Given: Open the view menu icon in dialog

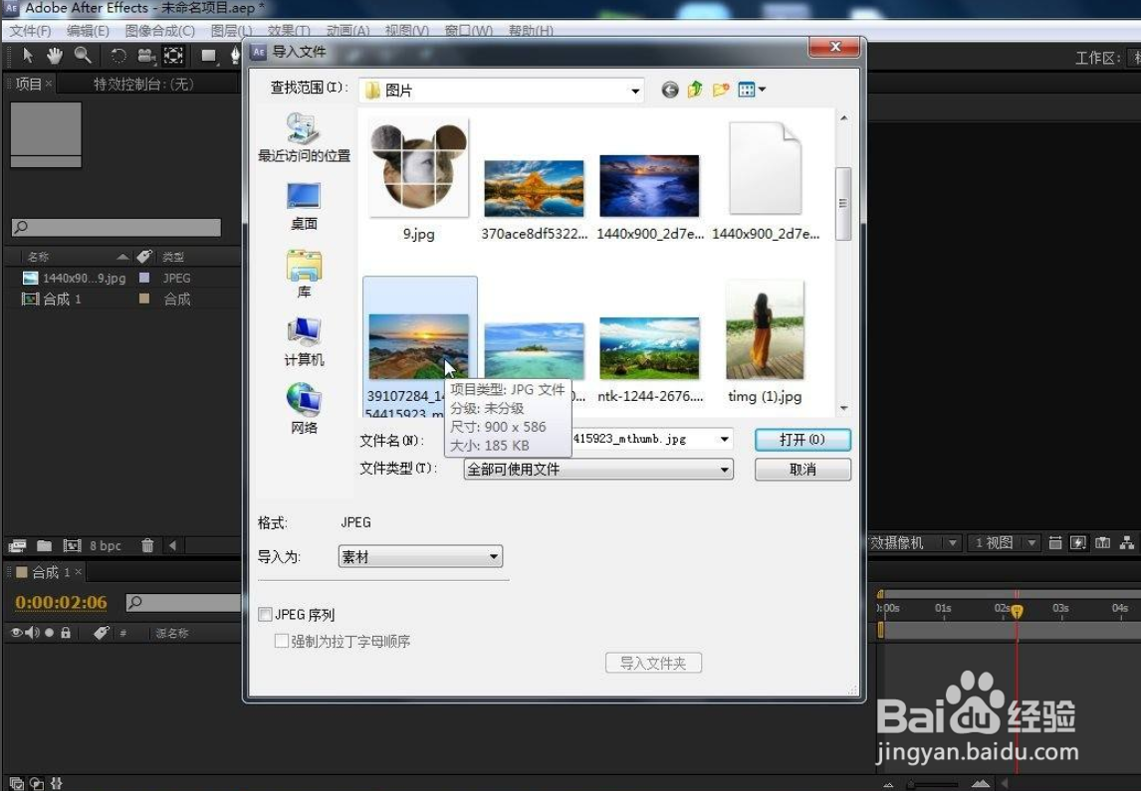Looking at the screenshot, I should 747,90.
